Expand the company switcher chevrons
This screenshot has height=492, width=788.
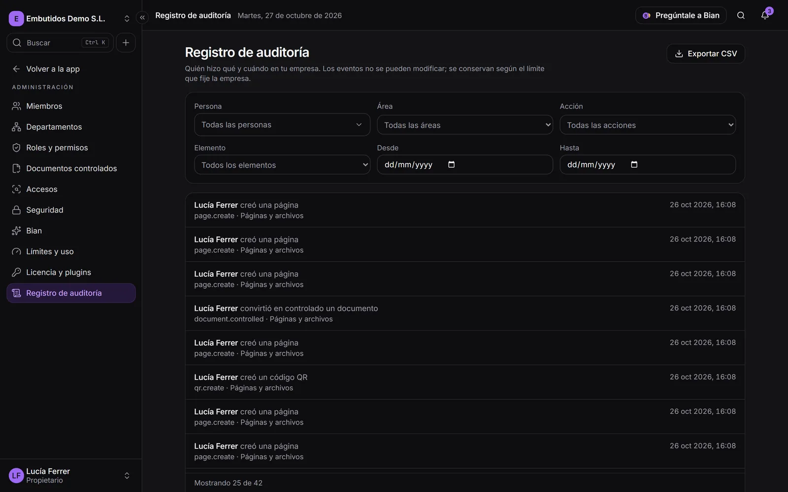127,19
